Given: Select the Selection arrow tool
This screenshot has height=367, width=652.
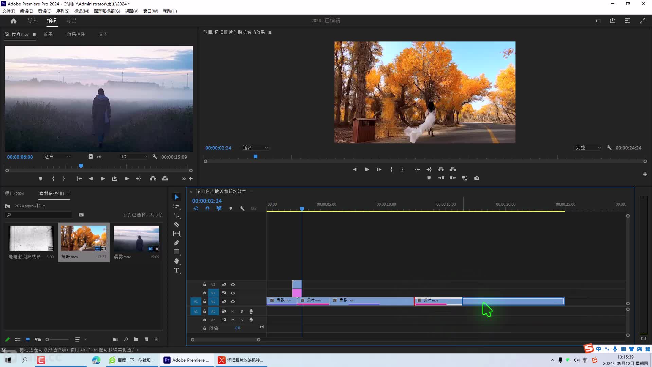Looking at the screenshot, I should (177, 197).
